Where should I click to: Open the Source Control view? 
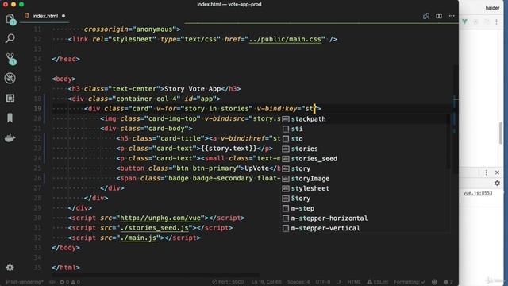[10, 59]
